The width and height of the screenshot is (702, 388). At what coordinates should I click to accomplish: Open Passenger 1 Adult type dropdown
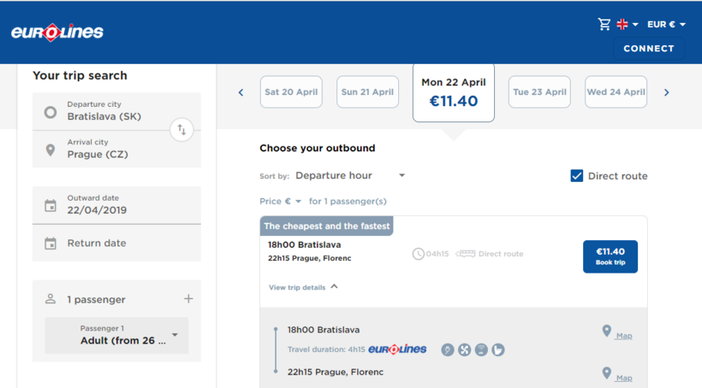pyautogui.click(x=116, y=335)
